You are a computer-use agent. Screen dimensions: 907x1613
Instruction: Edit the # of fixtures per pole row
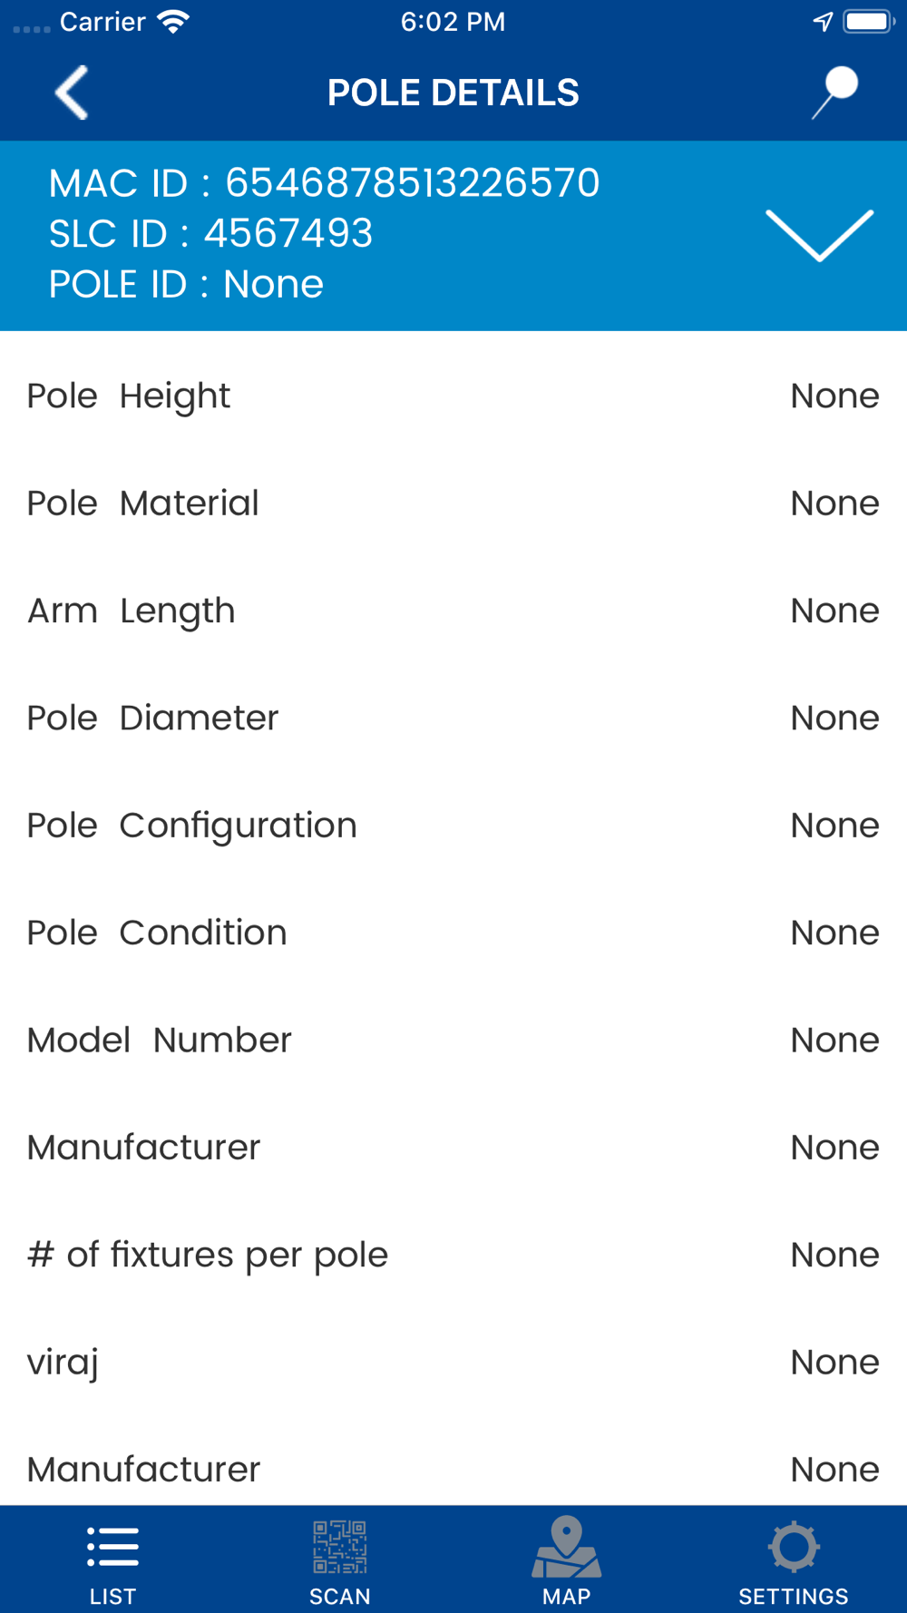[x=453, y=1255]
